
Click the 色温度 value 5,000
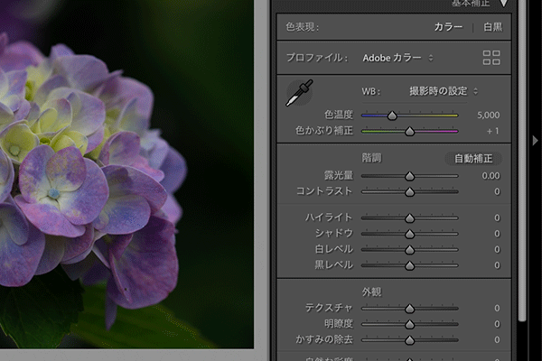[x=488, y=115]
